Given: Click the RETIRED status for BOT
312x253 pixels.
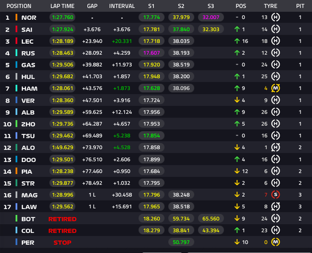Looking at the screenshot, I should [x=62, y=219].
